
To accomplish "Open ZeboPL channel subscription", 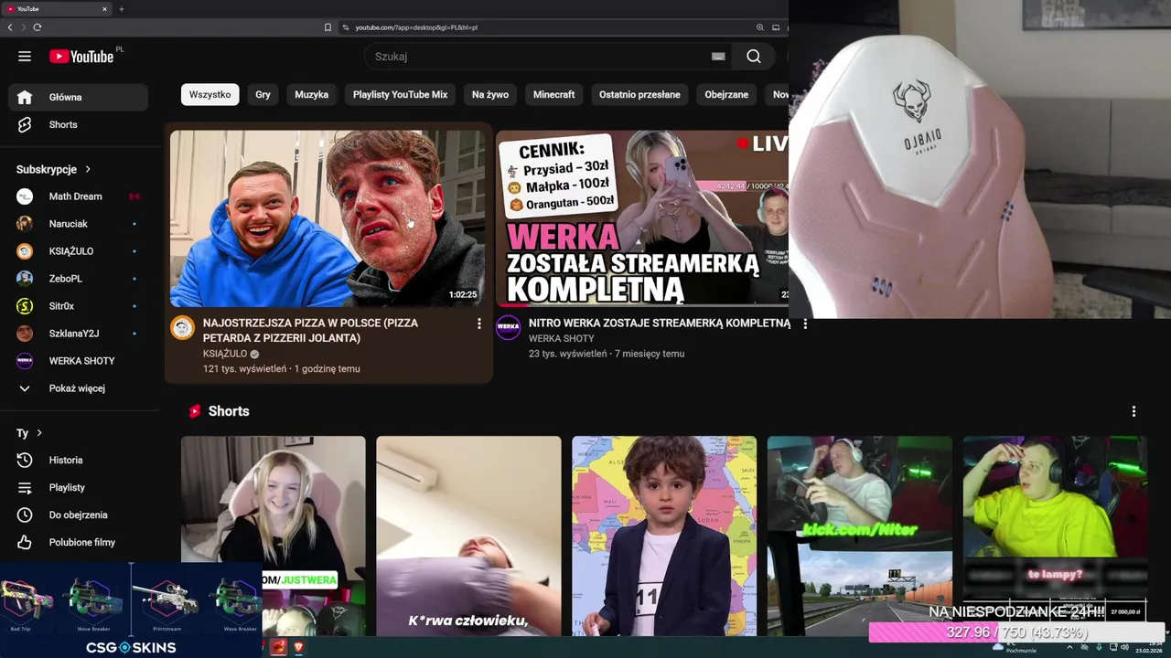I will (x=78, y=279).
